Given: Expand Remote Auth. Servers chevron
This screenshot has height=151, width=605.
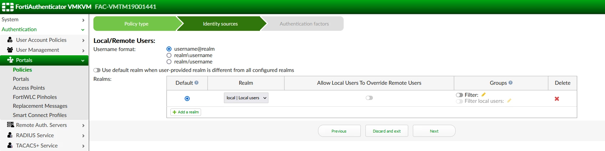Looking at the screenshot, I should pyautogui.click(x=83, y=125).
